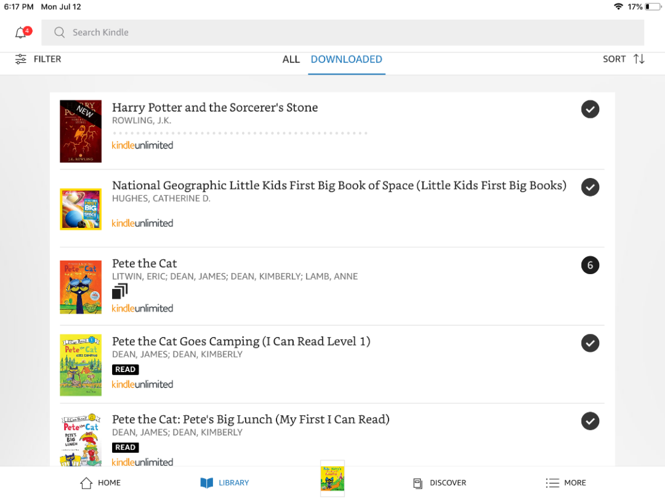Tap the sort arrows icon

tap(639, 59)
